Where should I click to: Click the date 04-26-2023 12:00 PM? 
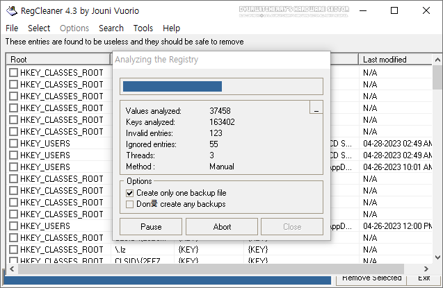397,226
